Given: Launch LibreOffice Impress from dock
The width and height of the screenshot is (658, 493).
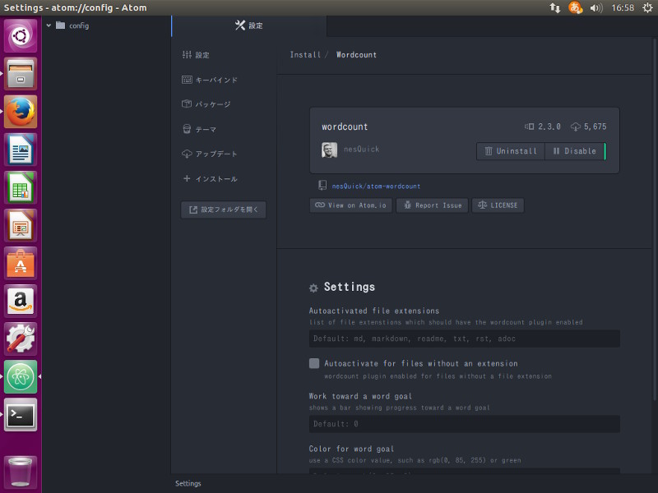Looking at the screenshot, I should click(21, 225).
